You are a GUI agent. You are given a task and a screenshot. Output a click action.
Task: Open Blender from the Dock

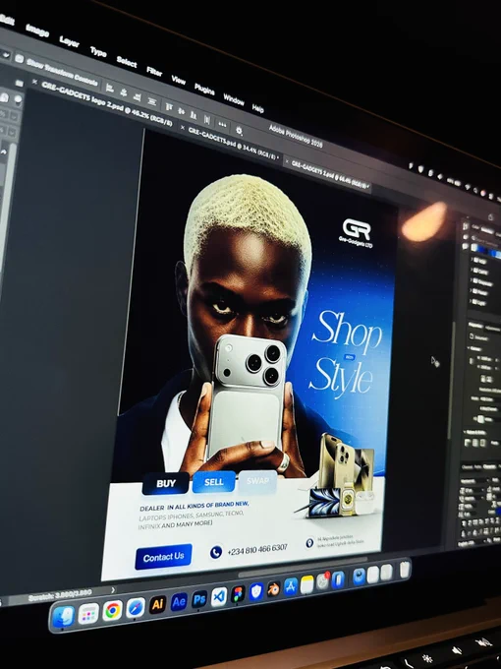pyautogui.click(x=273, y=589)
